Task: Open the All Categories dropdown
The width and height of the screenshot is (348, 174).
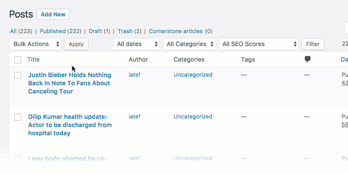Action: coord(189,44)
